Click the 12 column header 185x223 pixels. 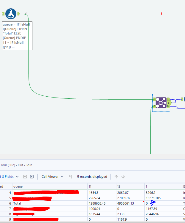(130, 186)
